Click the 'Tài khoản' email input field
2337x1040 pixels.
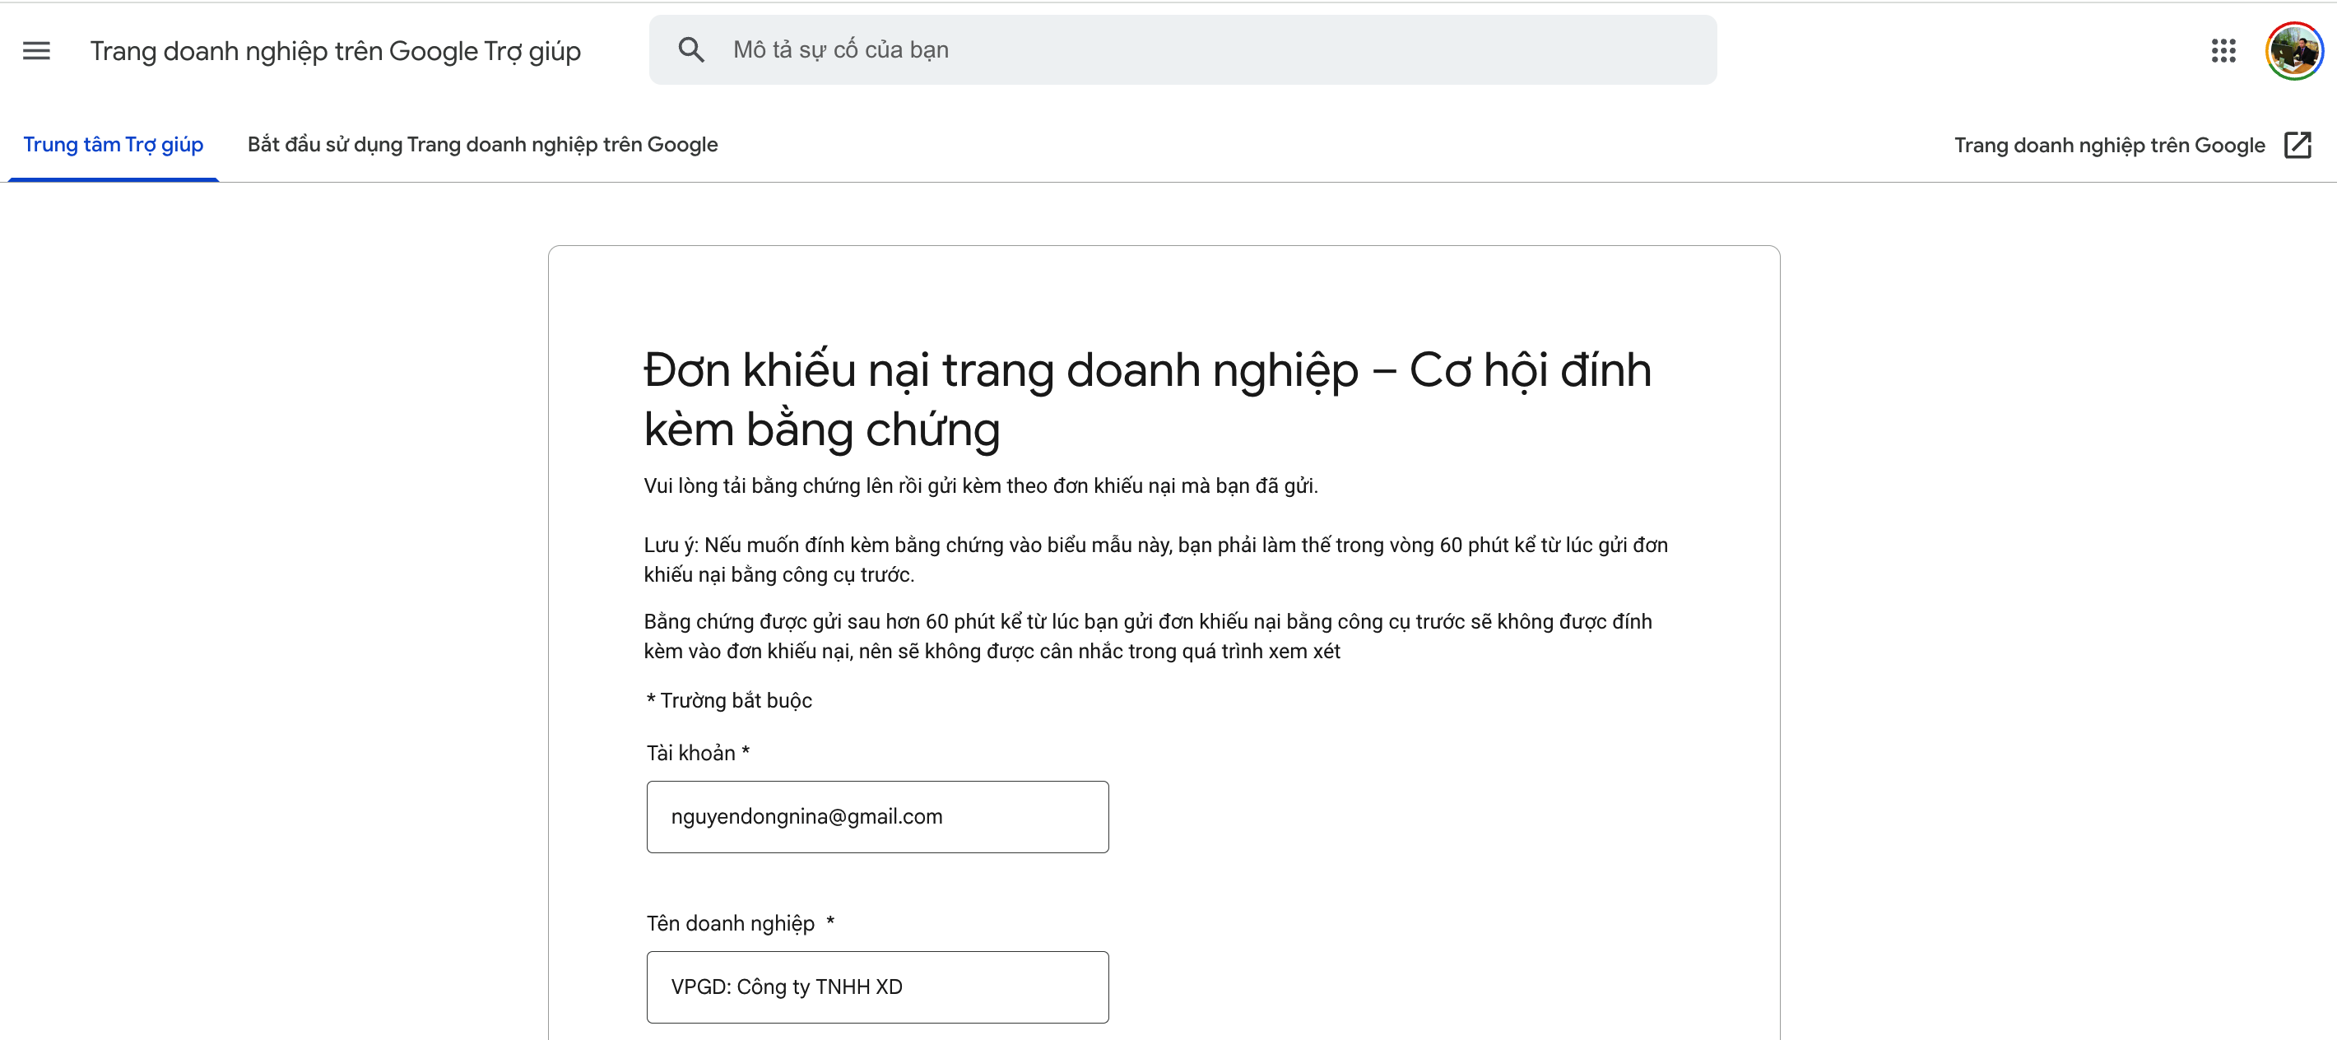[x=876, y=816]
